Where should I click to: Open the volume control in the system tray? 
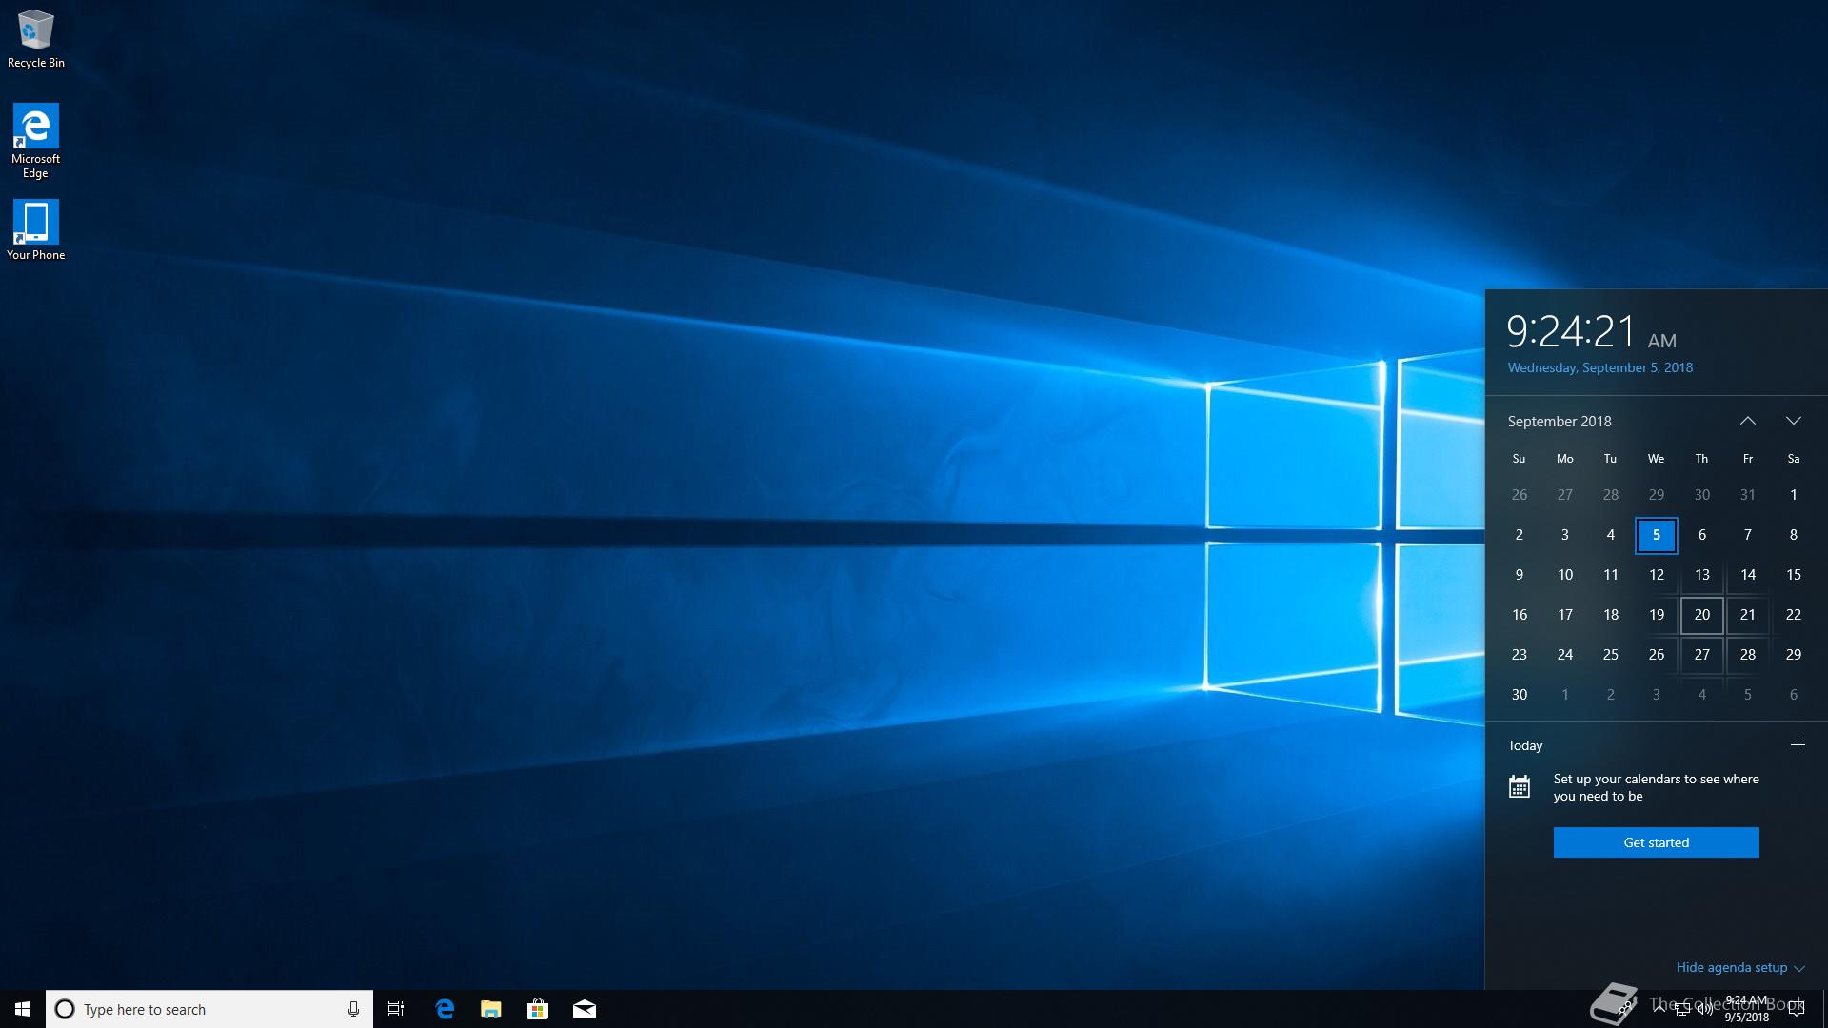coord(1705,1009)
